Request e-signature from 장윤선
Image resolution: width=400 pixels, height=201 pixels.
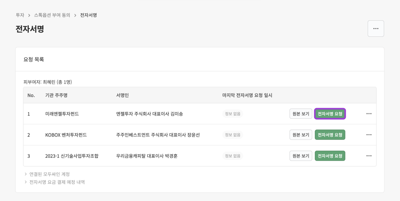(x=330, y=135)
